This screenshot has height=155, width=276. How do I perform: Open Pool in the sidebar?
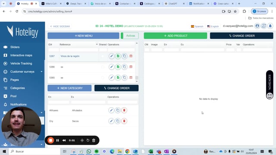pos(13,96)
